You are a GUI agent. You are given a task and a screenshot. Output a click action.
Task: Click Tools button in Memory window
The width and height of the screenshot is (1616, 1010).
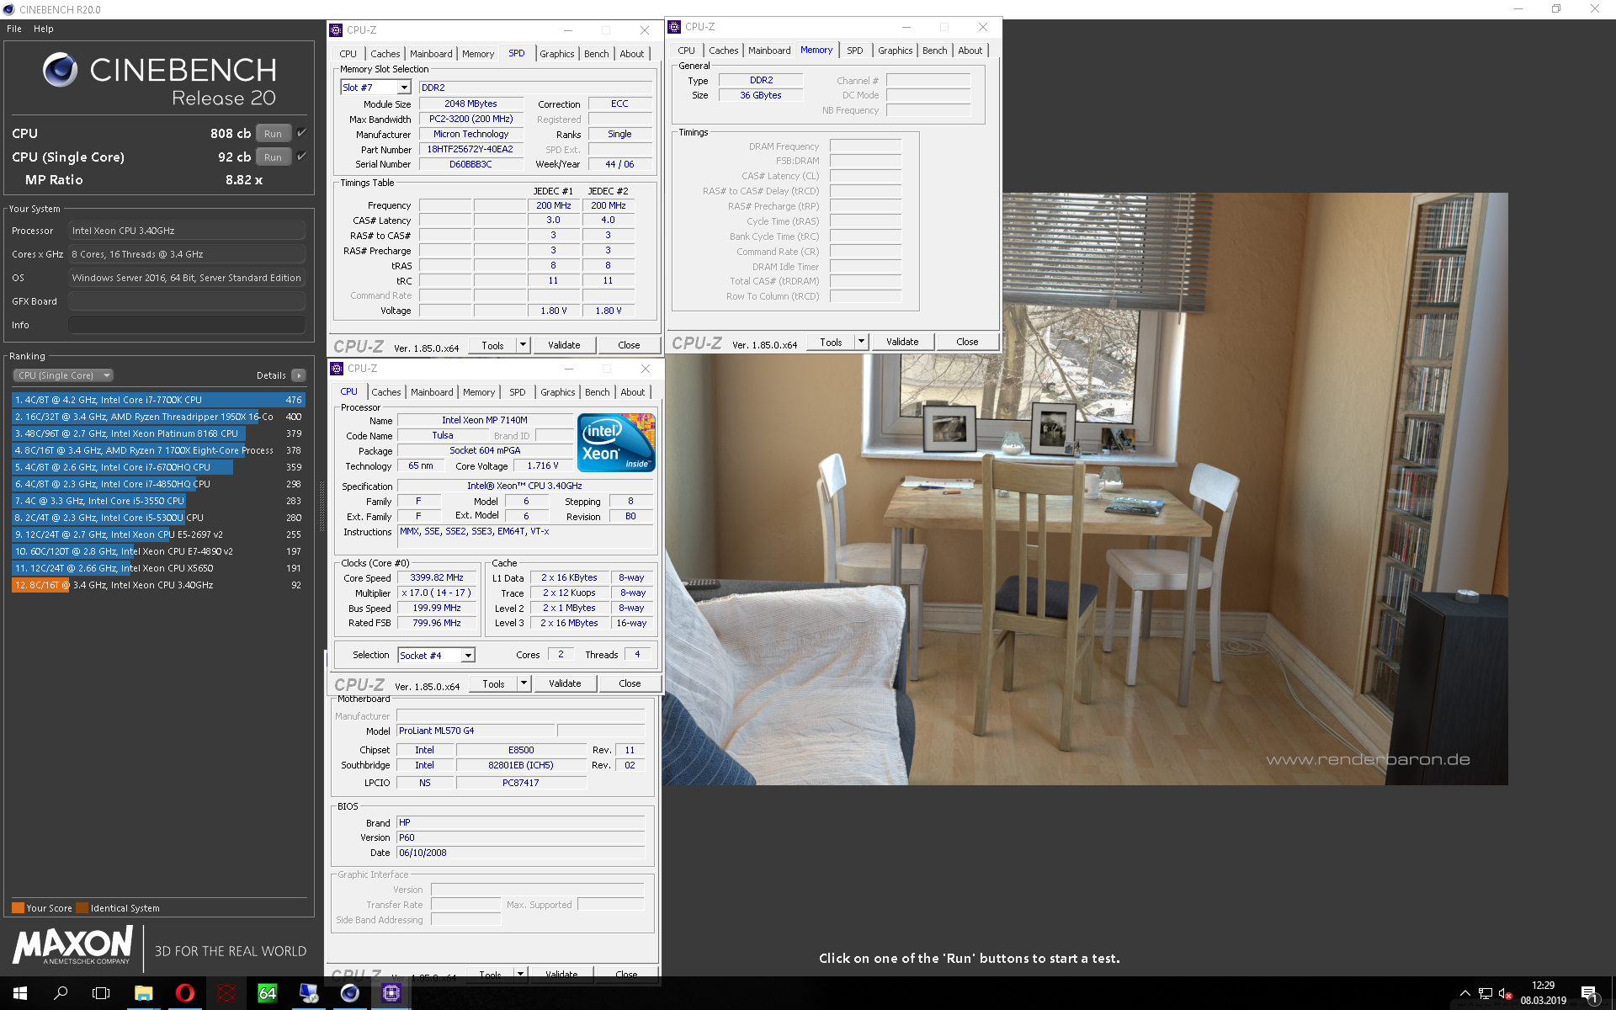coord(831,342)
